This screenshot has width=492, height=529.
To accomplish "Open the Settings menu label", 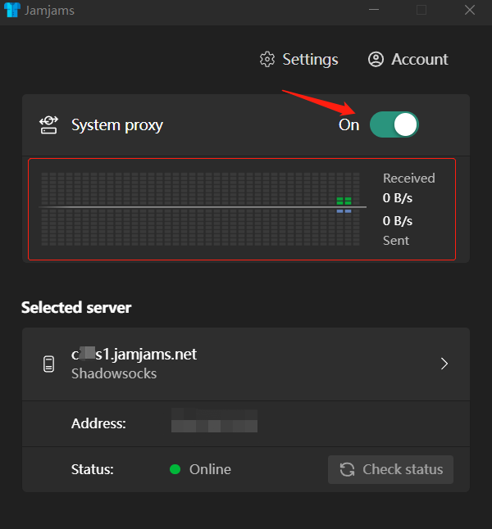I will click(x=310, y=60).
